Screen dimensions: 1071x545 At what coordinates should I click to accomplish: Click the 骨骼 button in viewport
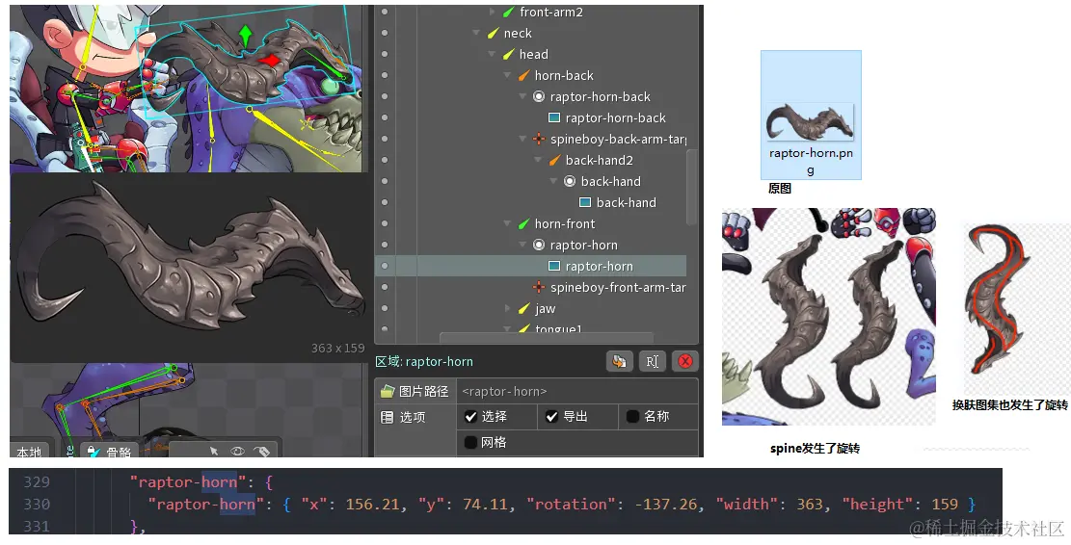coord(110,452)
